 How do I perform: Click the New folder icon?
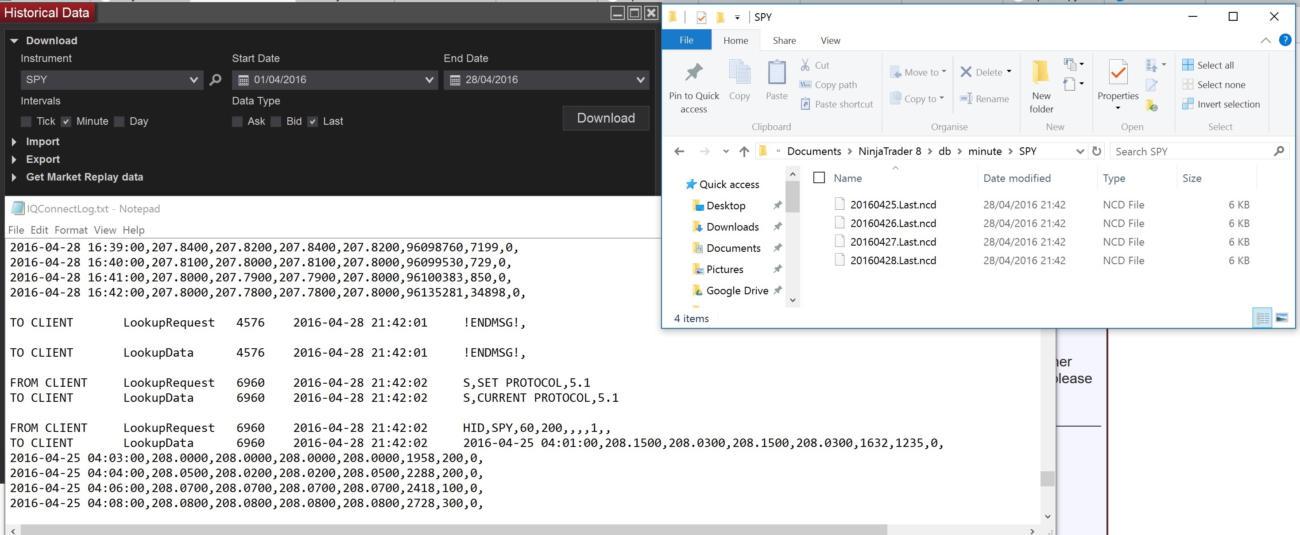pyautogui.click(x=1041, y=73)
